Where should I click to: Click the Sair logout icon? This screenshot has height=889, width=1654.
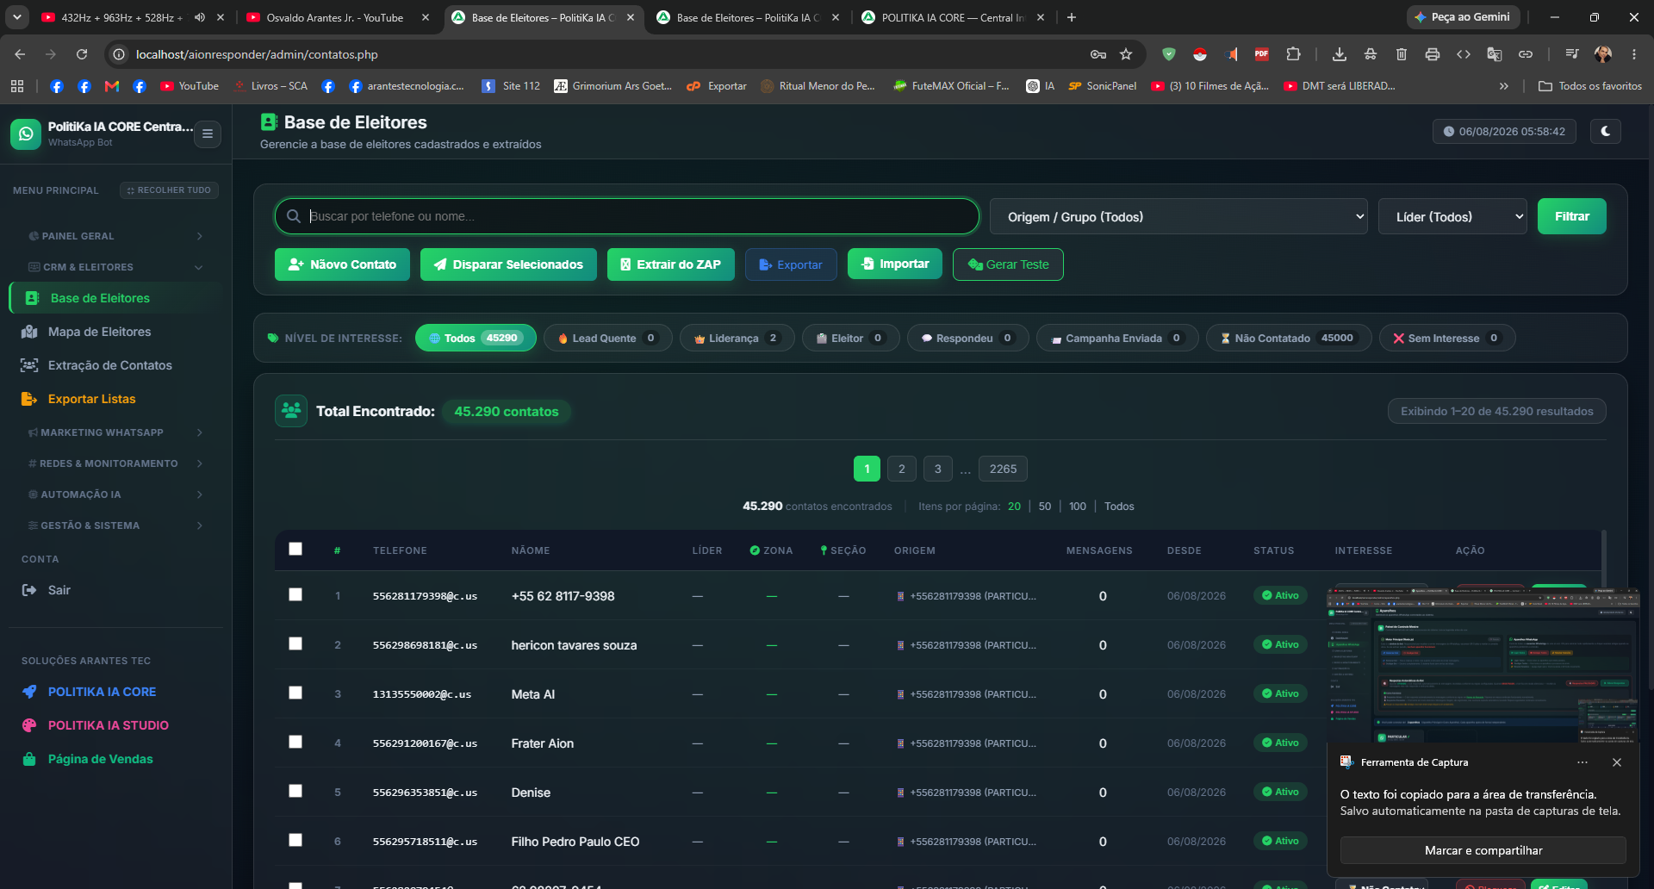(x=29, y=590)
